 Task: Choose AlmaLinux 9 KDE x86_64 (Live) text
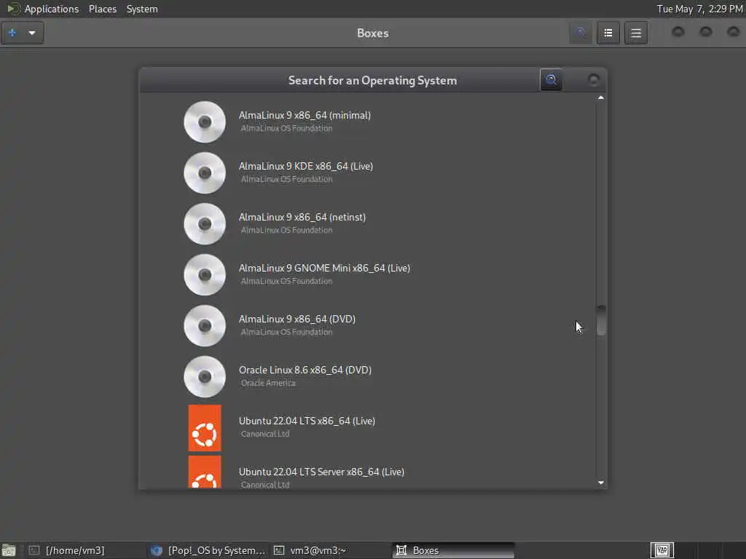tap(306, 167)
